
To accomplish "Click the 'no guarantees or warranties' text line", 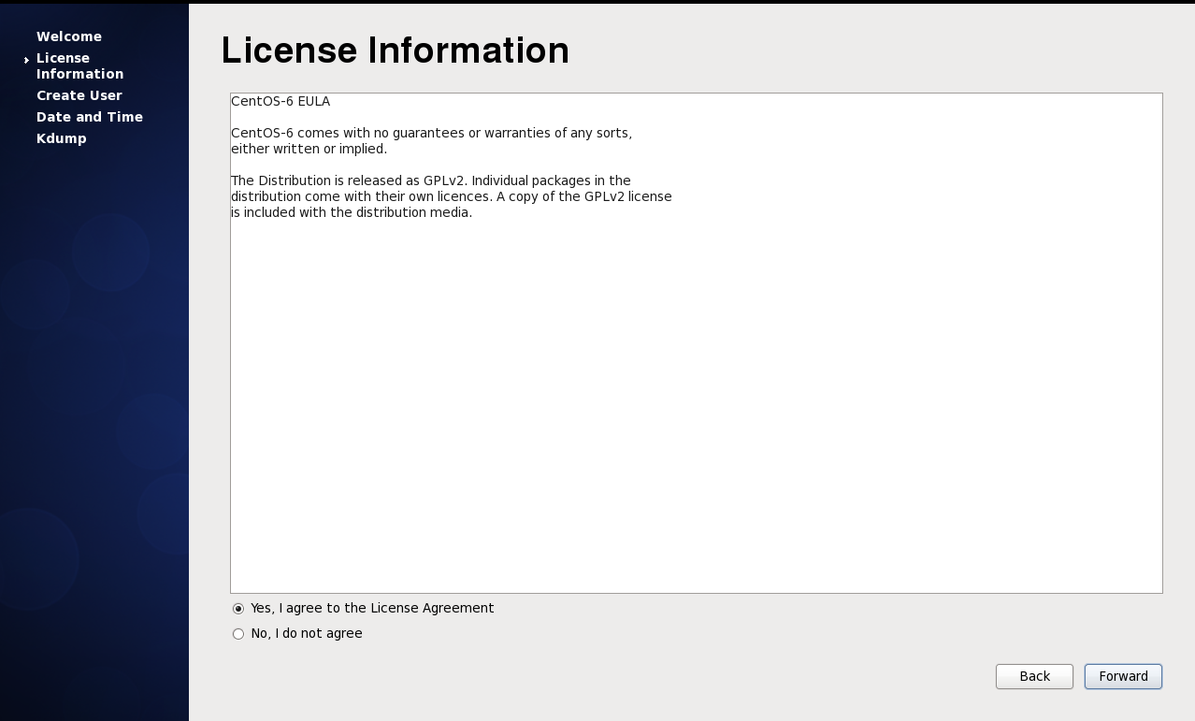I will [x=431, y=133].
